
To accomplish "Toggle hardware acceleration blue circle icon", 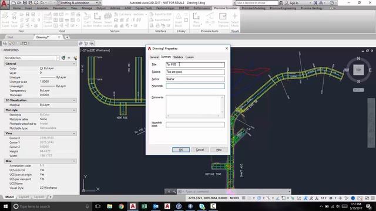I will click(x=353, y=198).
